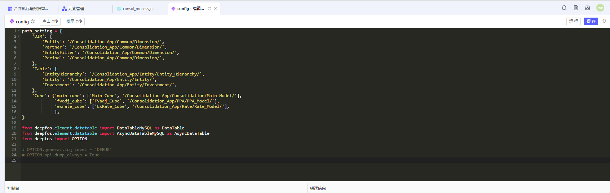This screenshot has height=193, width=610.
Task: Open the notification bell
Action: 564,8
